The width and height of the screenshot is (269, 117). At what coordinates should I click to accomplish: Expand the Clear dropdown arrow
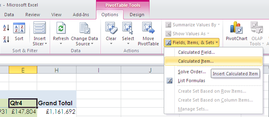111,44
